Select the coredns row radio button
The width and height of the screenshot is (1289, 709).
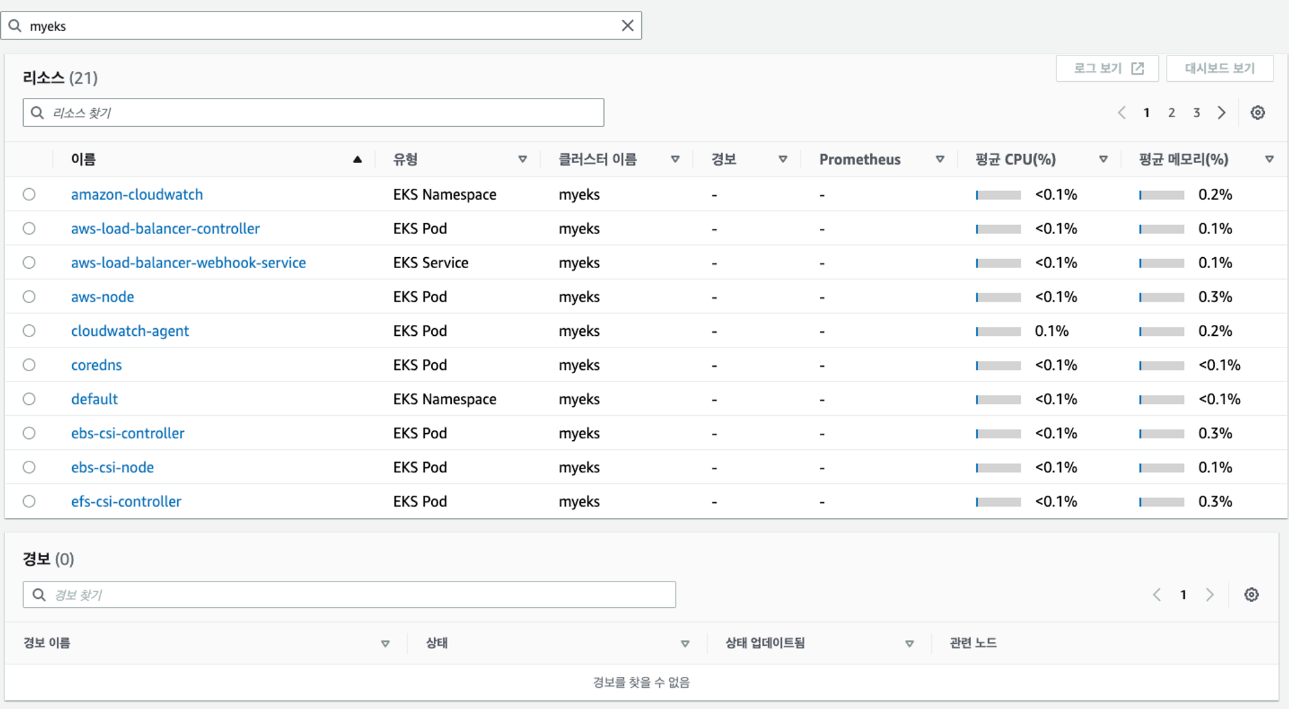[x=29, y=365]
